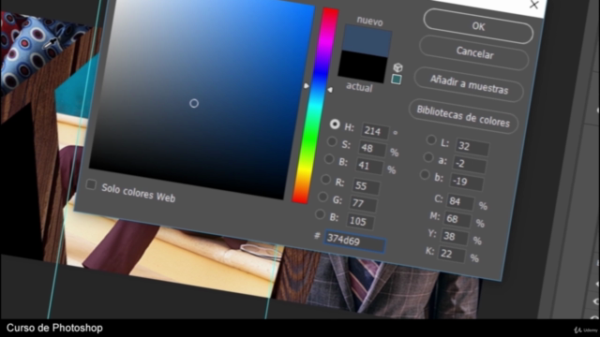Select the Lab b radio button
The width and height of the screenshot is (600, 337).
point(425,175)
